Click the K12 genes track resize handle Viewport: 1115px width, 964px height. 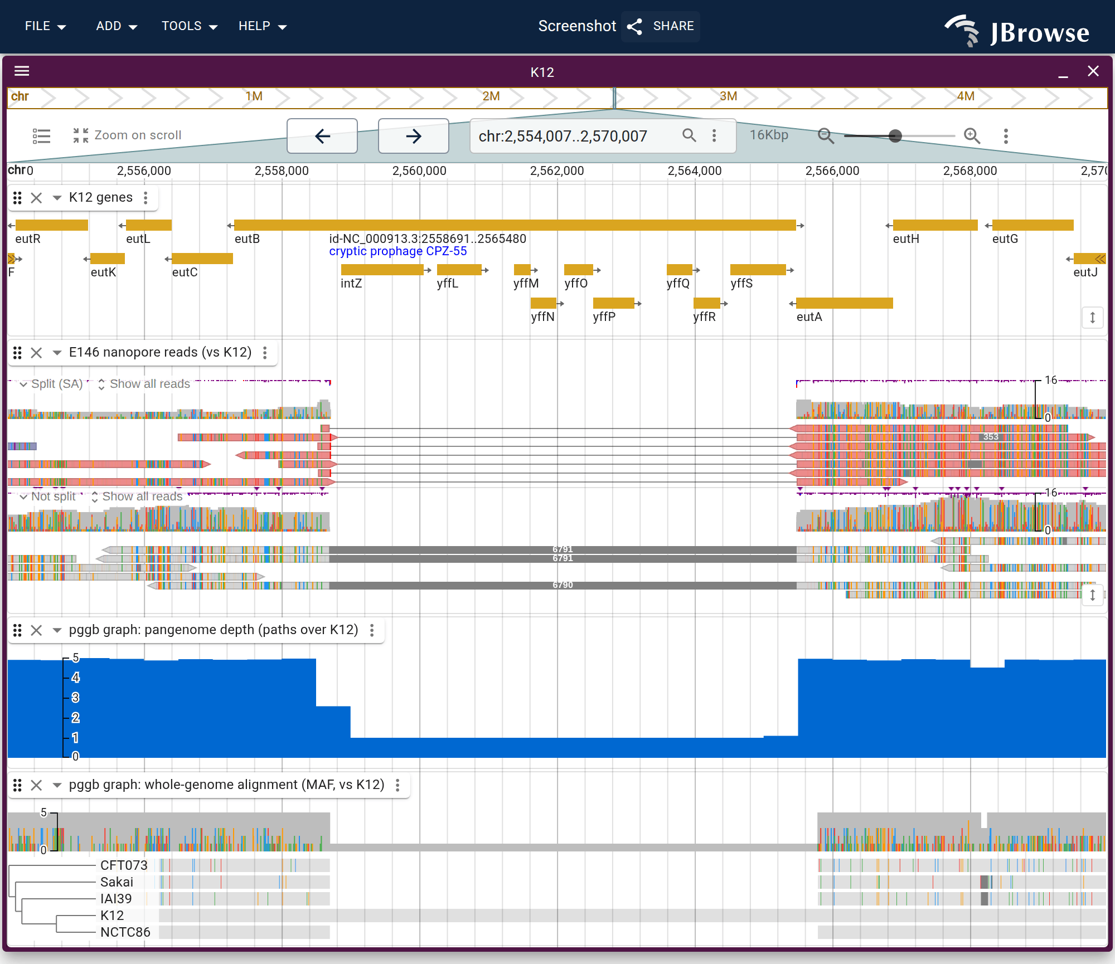[1092, 318]
